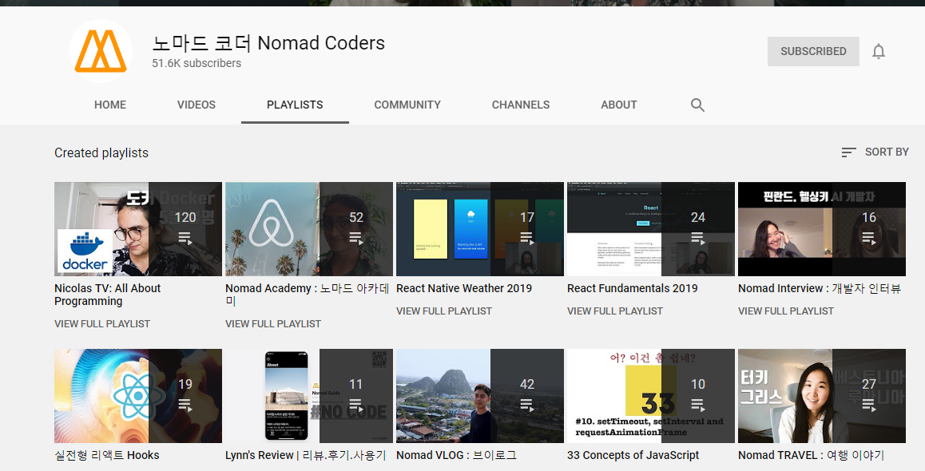The width and height of the screenshot is (925, 471).
Task: Open the CHANNELS tab
Action: click(x=521, y=105)
